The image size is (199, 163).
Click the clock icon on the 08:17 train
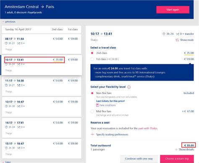pyautogui.click(x=6, y=43)
